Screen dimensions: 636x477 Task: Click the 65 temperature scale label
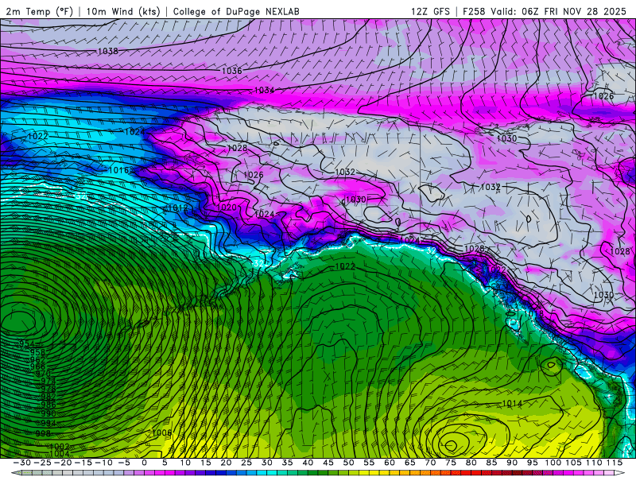[x=410, y=463]
